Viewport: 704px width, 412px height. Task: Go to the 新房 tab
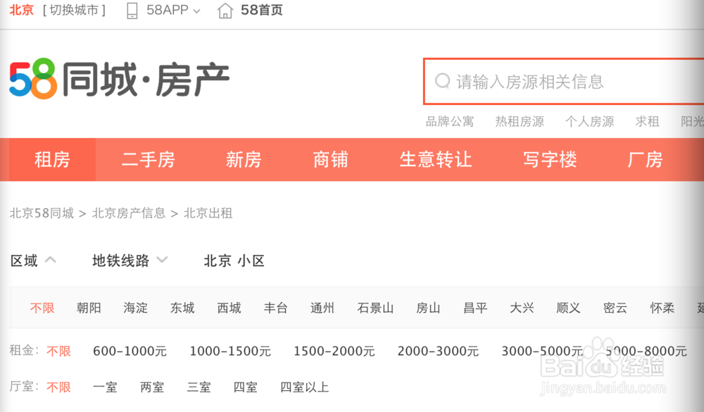pos(244,159)
